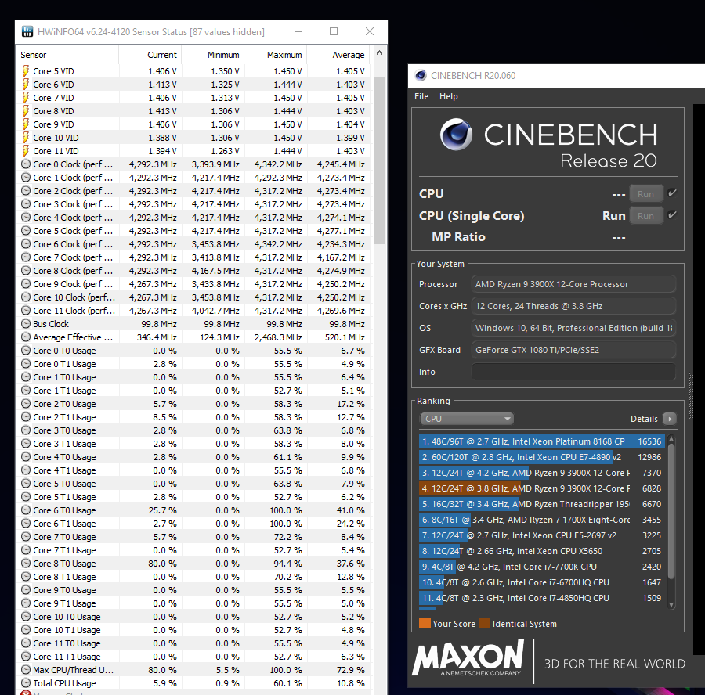
Task: Click the Processor field AMD Ryzen 9 3900X
Action: coord(573,284)
